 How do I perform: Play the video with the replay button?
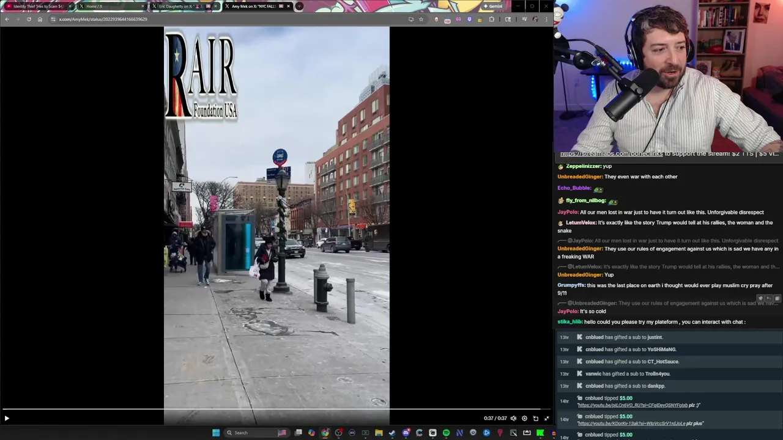[x=7, y=419]
